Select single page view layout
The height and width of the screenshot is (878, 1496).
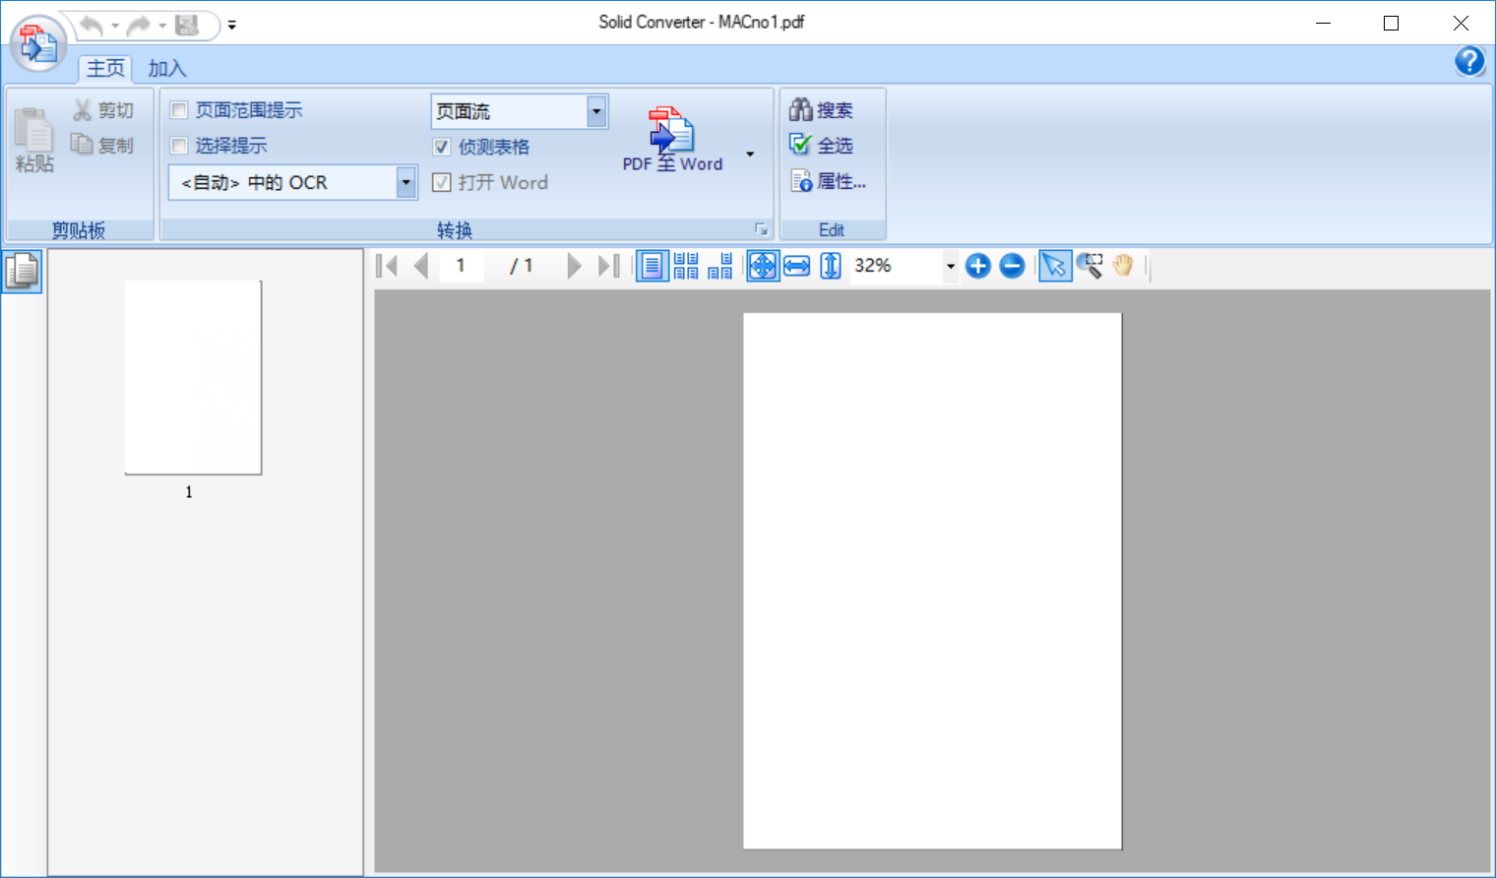click(652, 266)
